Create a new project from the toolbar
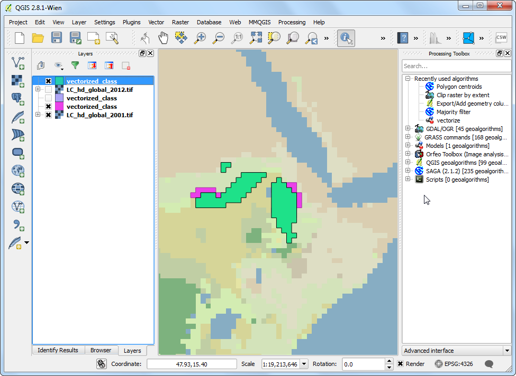 click(20, 38)
